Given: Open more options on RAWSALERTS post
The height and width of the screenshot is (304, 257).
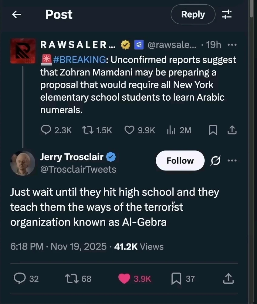Looking at the screenshot, I should coord(232,45).
